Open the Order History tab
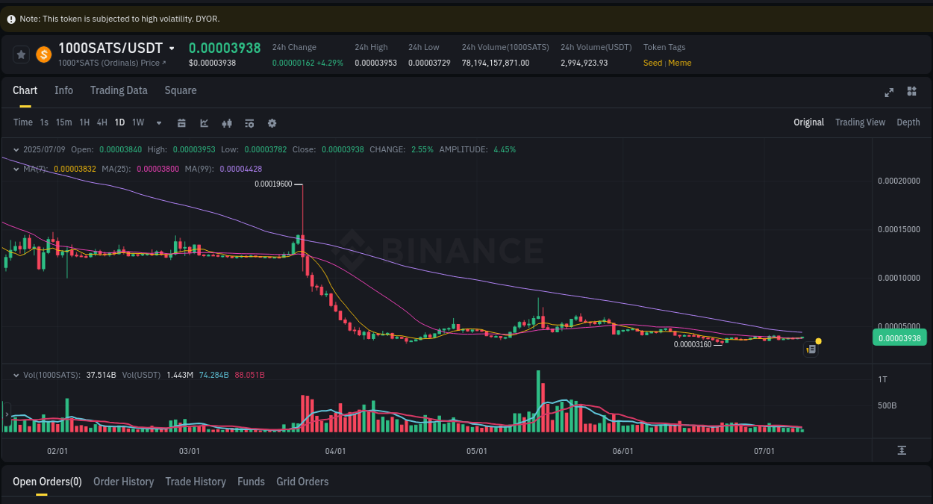The width and height of the screenshot is (933, 504). pos(123,482)
